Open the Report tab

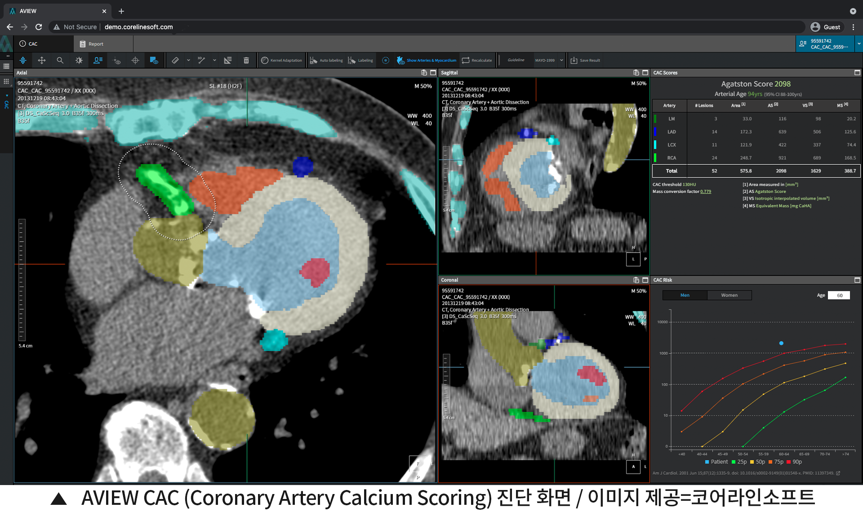pyautogui.click(x=103, y=44)
